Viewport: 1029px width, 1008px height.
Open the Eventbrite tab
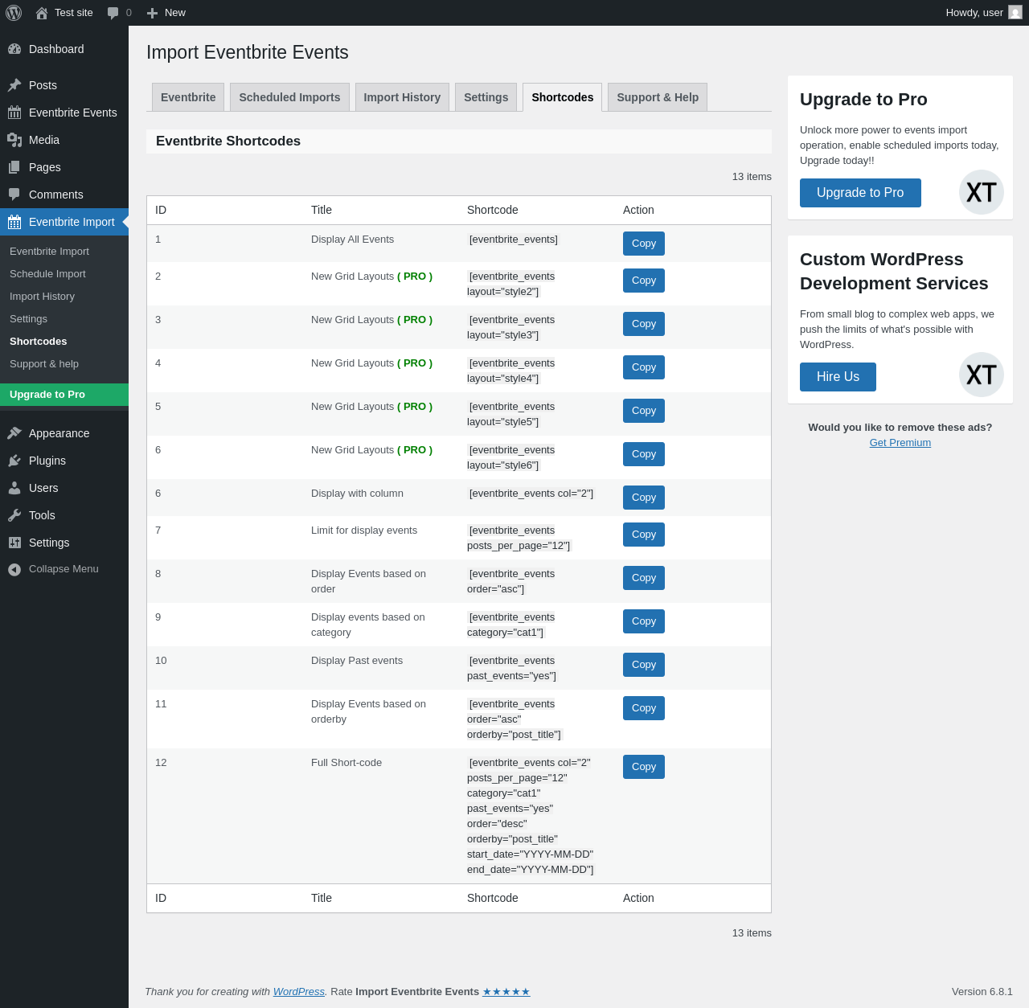[188, 97]
